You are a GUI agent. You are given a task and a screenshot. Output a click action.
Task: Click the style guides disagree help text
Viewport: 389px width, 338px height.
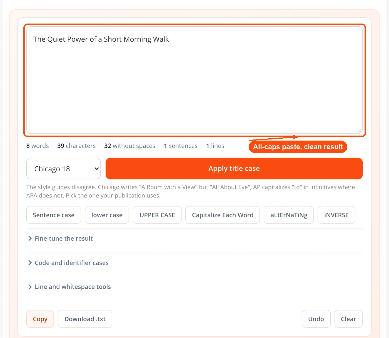[x=191, y=191]
